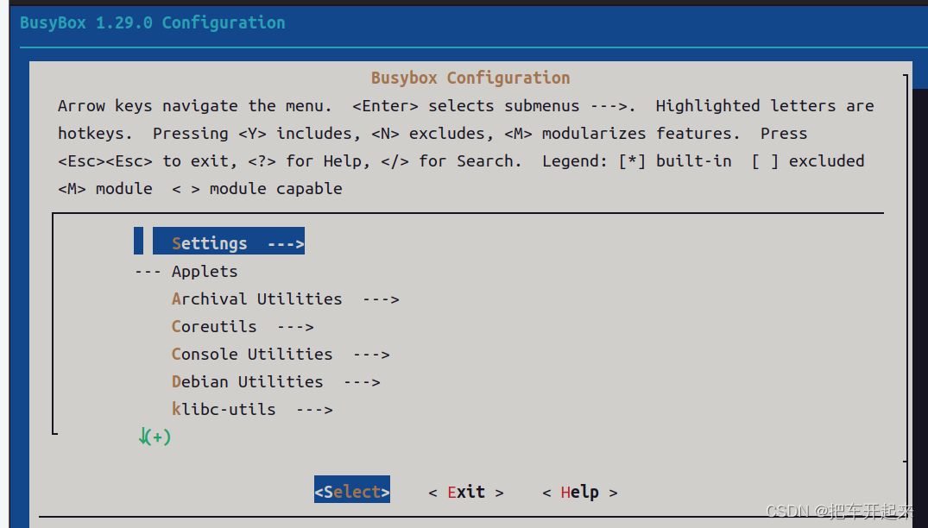Open the klibc-utils submenu
Viewport: 928px width, 528px height.
[x=223, y=409]
